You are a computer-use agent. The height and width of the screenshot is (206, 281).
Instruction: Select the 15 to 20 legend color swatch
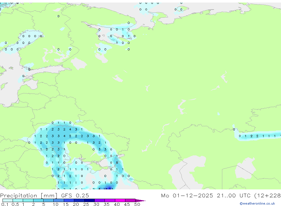click(x=69, y=200)
